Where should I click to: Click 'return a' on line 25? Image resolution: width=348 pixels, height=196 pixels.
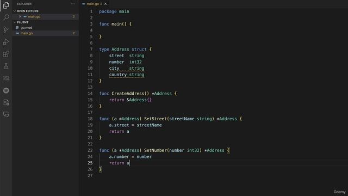pyautogui.click(x=119, y=163)
